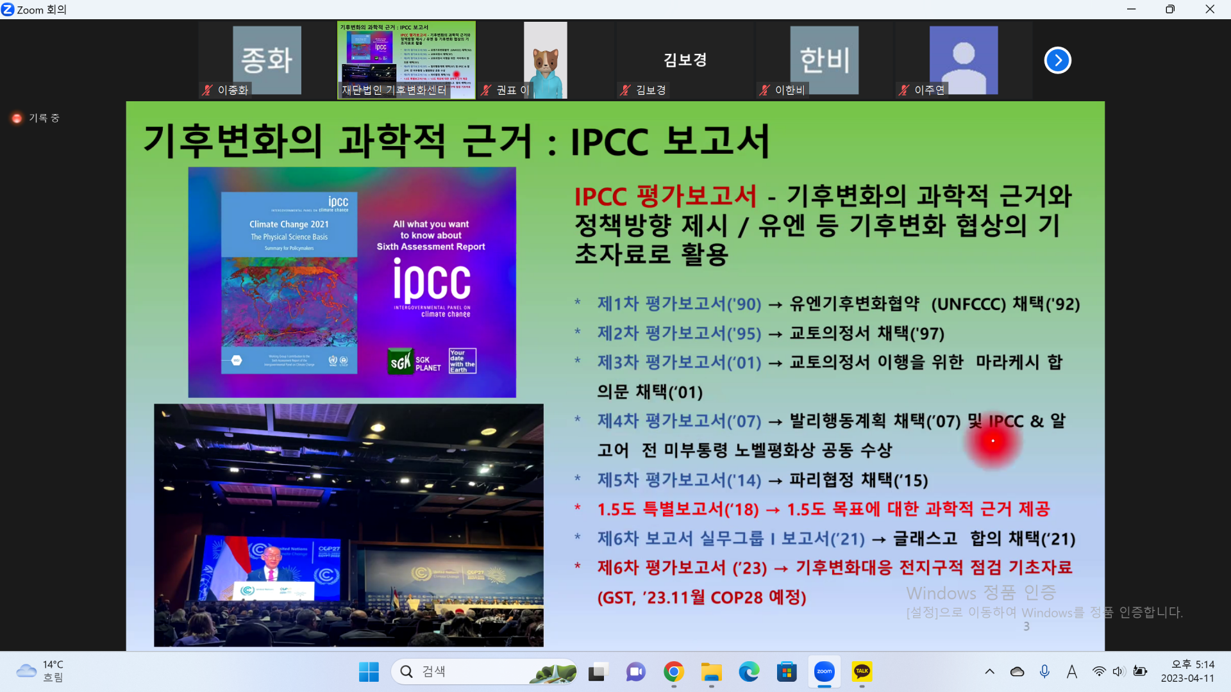
Task: Select 이주연 participant tile
Action: click(x=963, y=60)
